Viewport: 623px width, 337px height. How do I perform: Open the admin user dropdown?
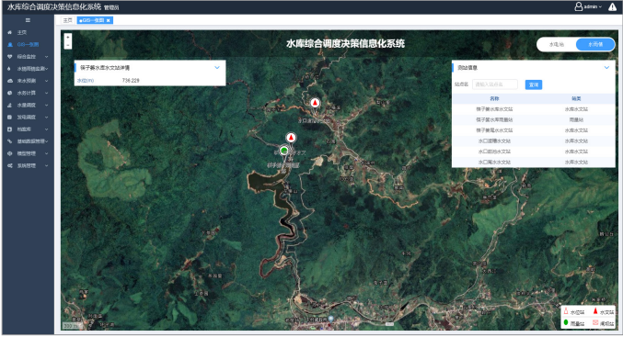tap(588, 6)
